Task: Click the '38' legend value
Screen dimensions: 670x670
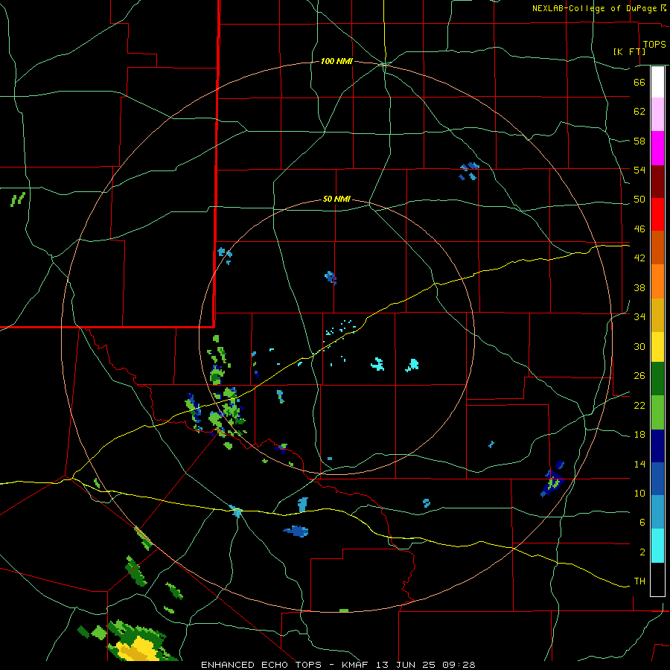Action: 639,287
